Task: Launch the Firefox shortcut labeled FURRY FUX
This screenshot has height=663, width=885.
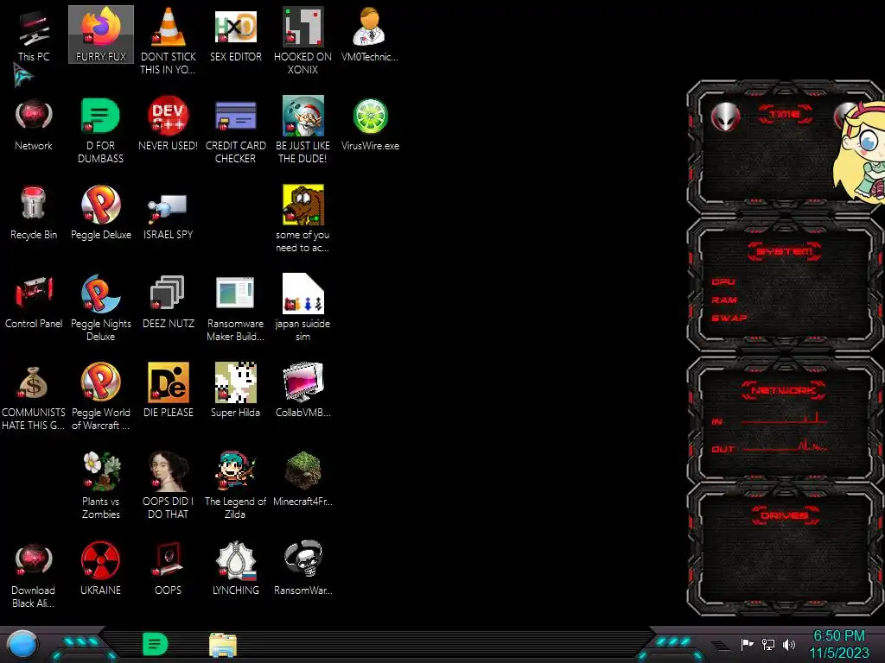Action: pos(101,35)
